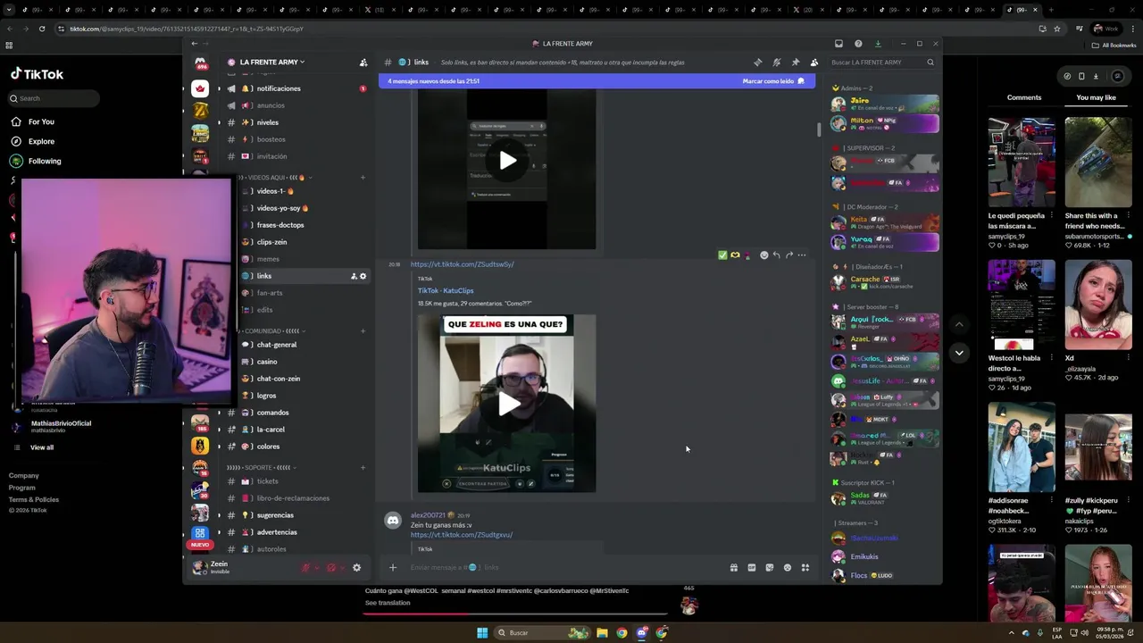The height and width of the screenshot is (643, 1143).
Task: Open headphone output options arrow
Action: coord(341,567)
